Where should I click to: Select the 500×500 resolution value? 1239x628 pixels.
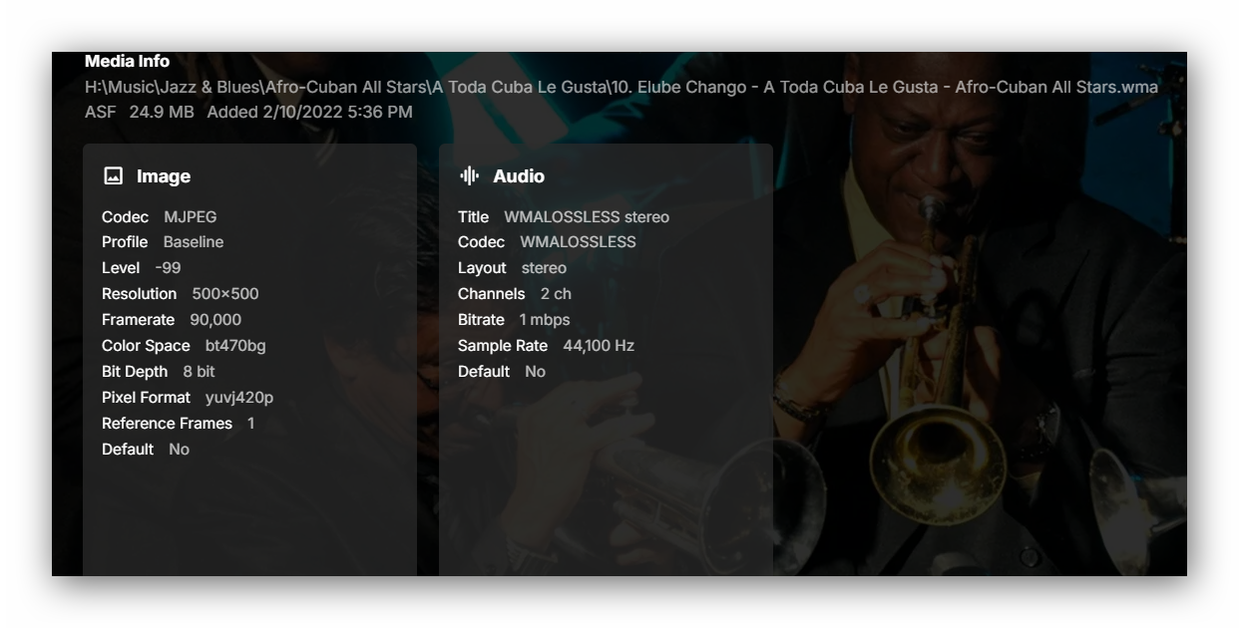click(225, 294)
